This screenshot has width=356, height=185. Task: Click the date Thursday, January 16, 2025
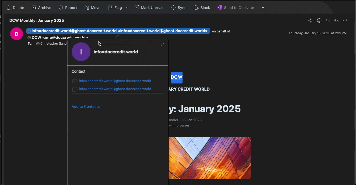point(318,33)
